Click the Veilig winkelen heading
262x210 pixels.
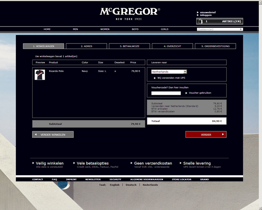click(50, 163)
